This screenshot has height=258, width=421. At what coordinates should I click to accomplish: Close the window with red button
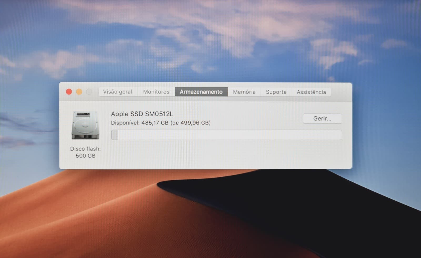tap(69, 92)
